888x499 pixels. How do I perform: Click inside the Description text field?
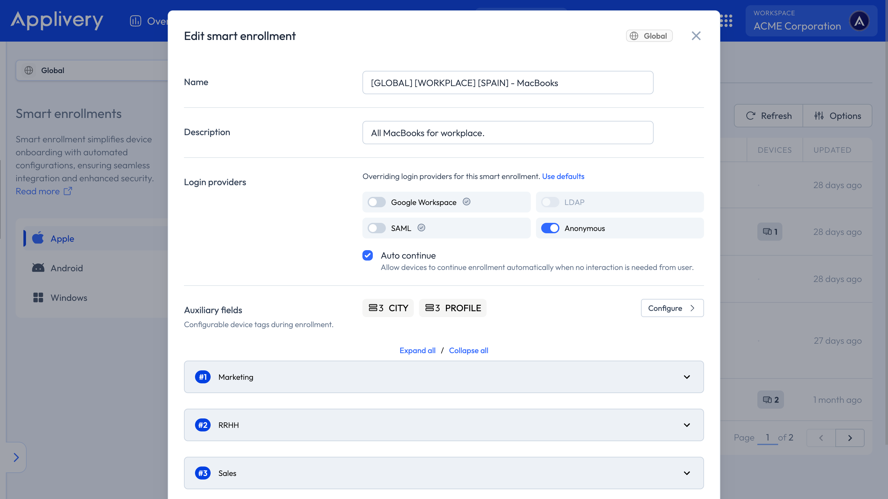coord(507,133)
